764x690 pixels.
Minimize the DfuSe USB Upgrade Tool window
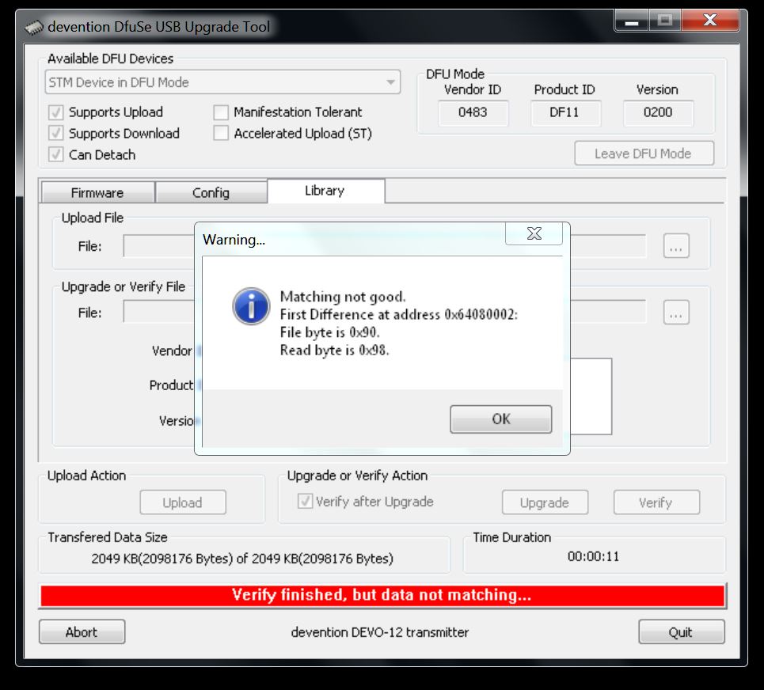pos(632,21)
